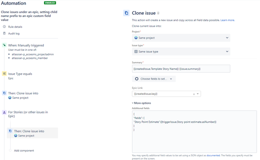Open Epic Link dropdown arrow
The height and width of the screenshot is (160, 260).
198,94
